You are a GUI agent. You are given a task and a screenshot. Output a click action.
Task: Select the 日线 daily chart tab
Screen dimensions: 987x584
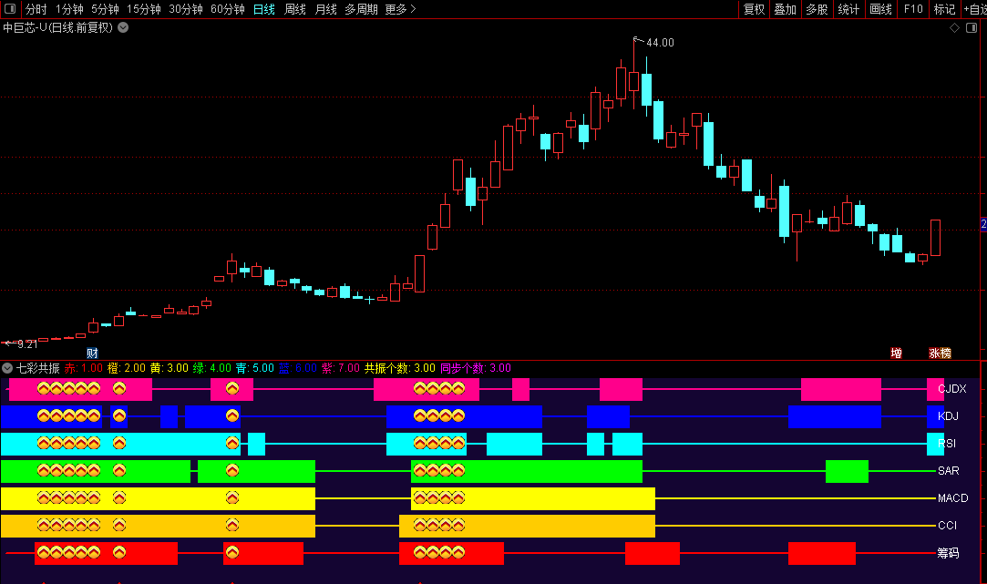click(x=264, y=9)
